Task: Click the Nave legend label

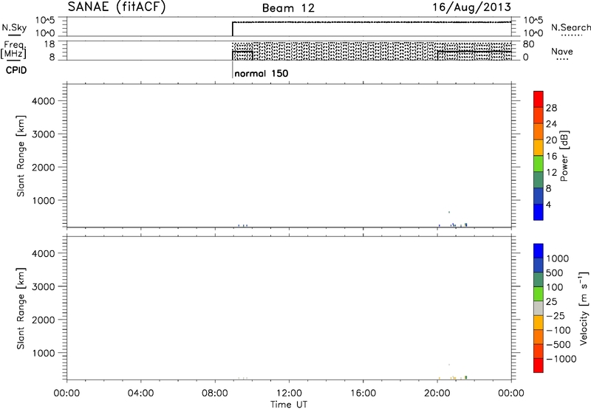Action: pos(561,51)
